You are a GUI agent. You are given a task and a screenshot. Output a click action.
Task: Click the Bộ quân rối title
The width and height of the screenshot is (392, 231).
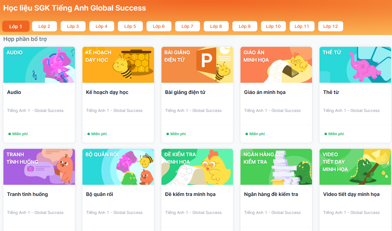point(100,194)
